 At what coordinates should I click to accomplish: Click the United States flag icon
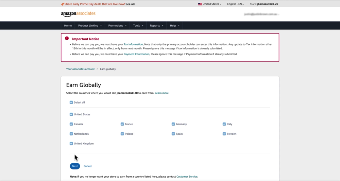(x=200, y=4)
